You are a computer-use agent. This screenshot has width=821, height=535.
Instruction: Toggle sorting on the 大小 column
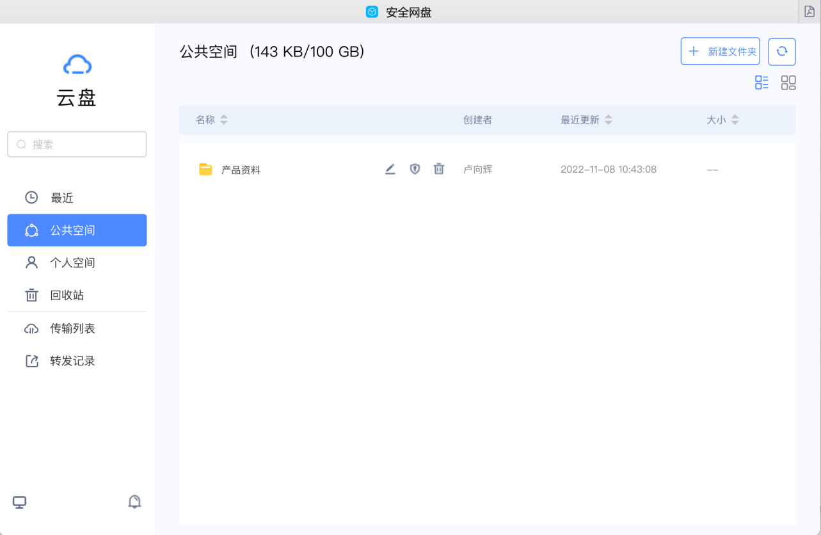pos(735,119)
